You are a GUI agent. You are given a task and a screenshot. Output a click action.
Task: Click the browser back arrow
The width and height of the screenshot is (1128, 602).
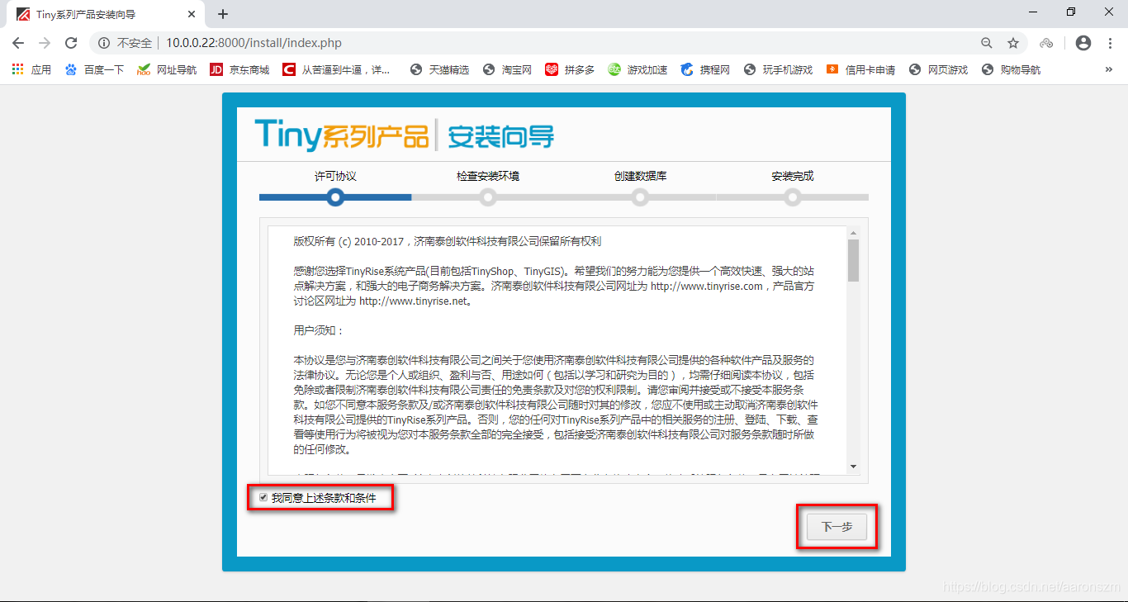click(x=18, y=43)
